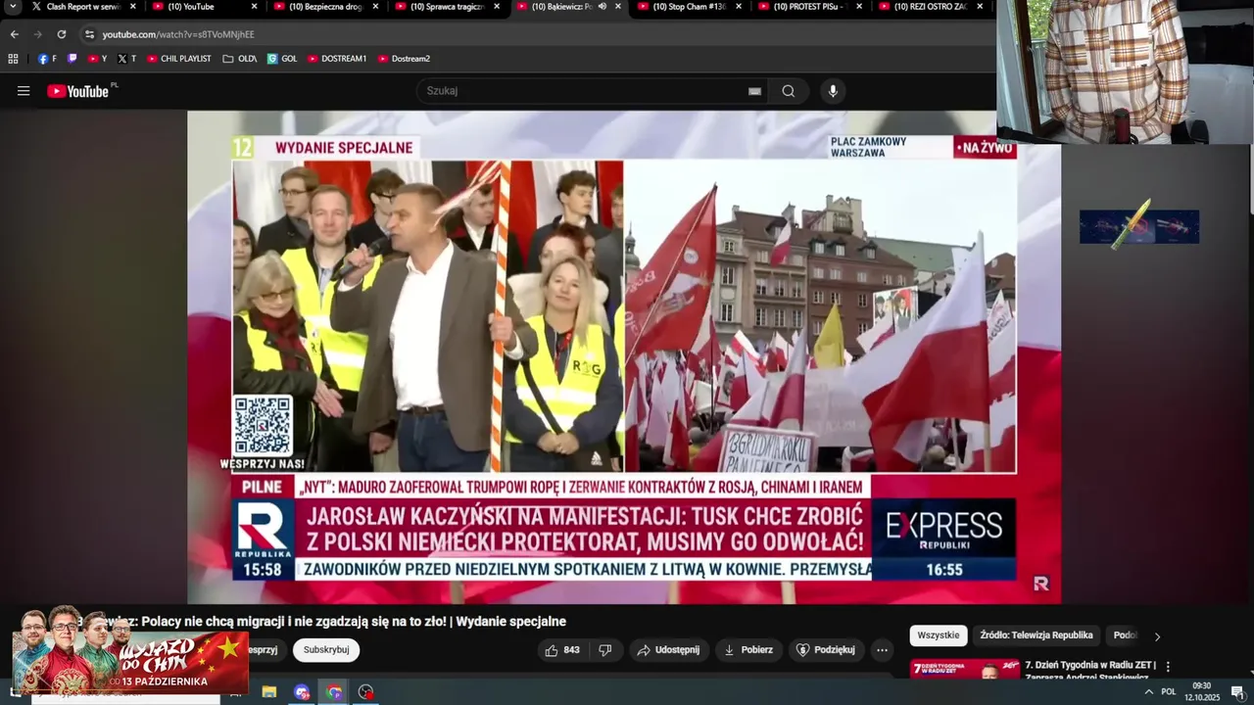Click the Podziękuj thanks button

826,650
